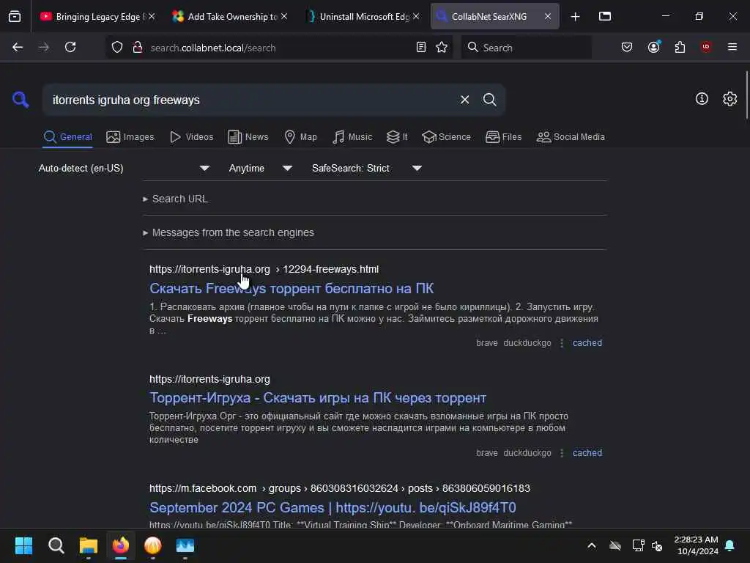Select the Files search category
Viewport: 750px width, 563px height.
[x=504, y=137]
